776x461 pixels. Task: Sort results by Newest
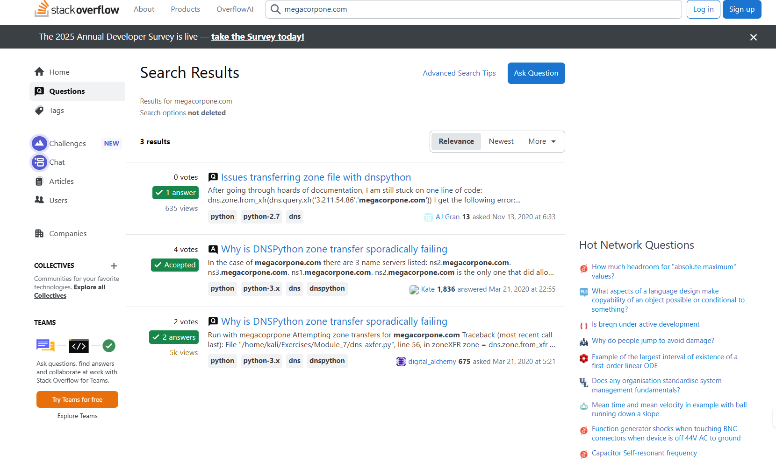(x=501, y=141)
